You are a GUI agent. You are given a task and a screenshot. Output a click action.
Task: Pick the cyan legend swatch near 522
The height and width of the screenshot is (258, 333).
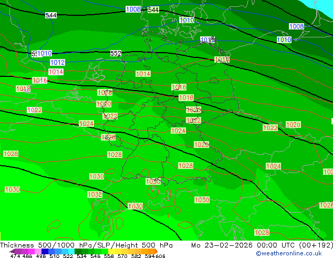(71, 251)
